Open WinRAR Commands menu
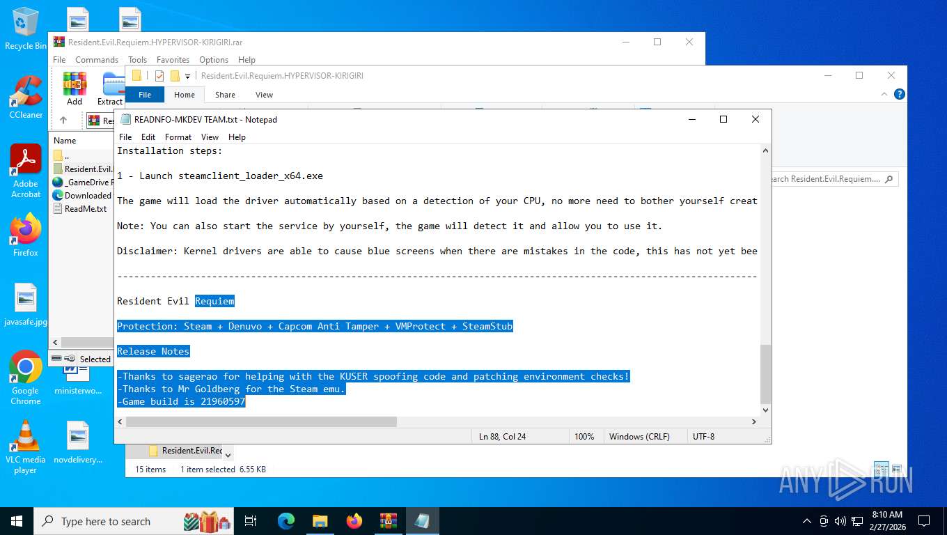 97,60
